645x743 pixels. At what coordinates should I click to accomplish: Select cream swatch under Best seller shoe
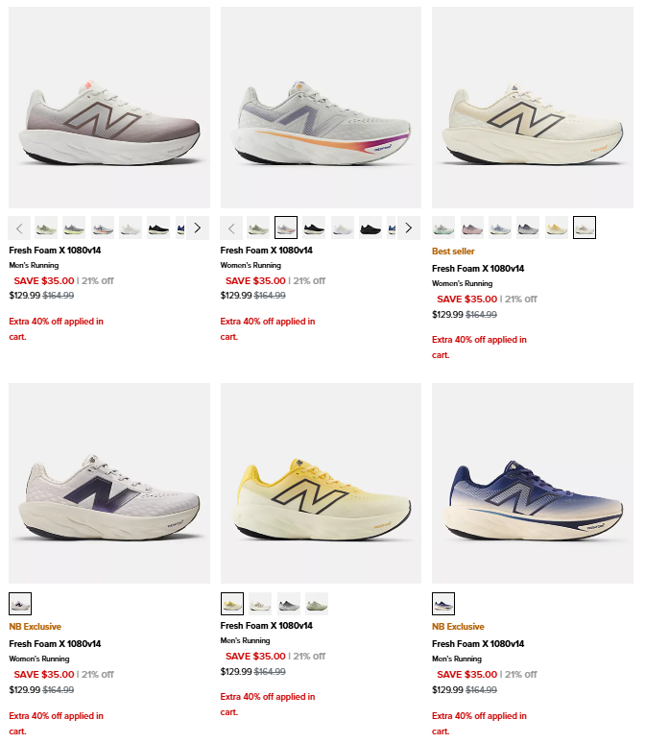point(585,228)
